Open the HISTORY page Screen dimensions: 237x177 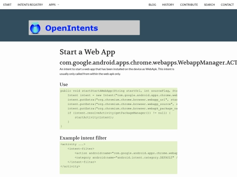(168, 5)
